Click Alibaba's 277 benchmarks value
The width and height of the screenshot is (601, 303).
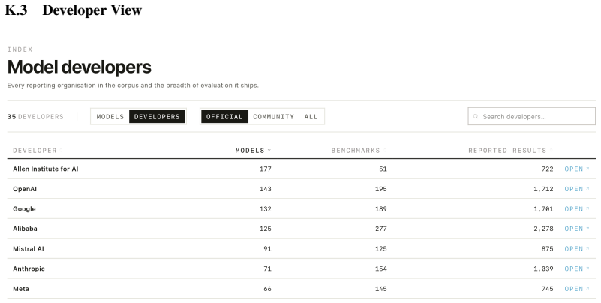click(x=380, y=229)
